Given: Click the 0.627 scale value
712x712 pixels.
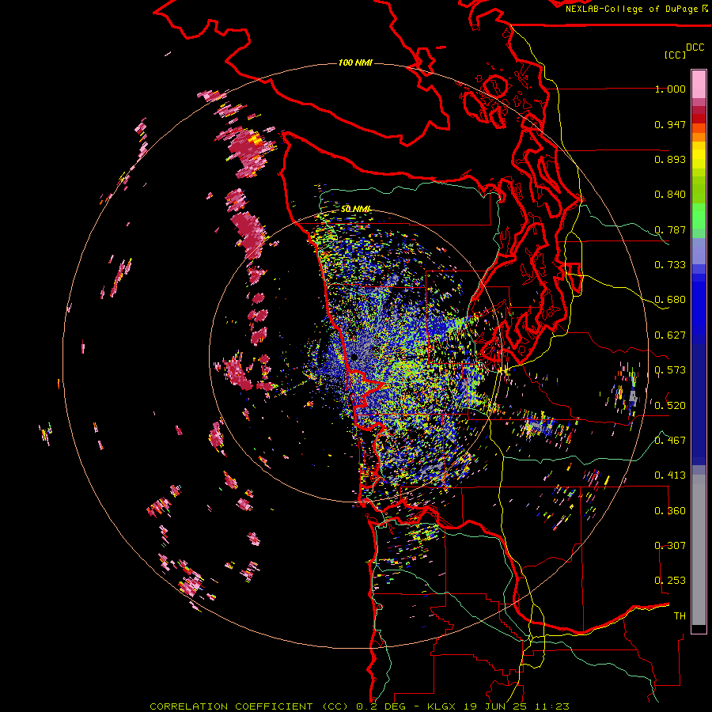Looking at the screenshot, I should point(670,335).
